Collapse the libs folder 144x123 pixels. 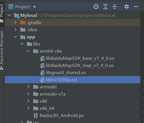coord(22,44)
